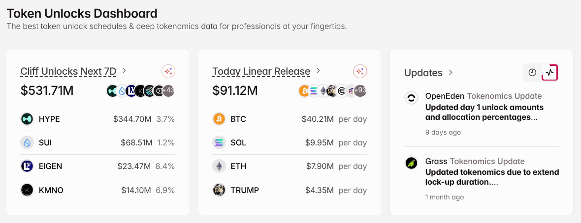Click the +43 more tokens badge
The width and height of the screenshot is (581, 223).
[x=168, y=90]
